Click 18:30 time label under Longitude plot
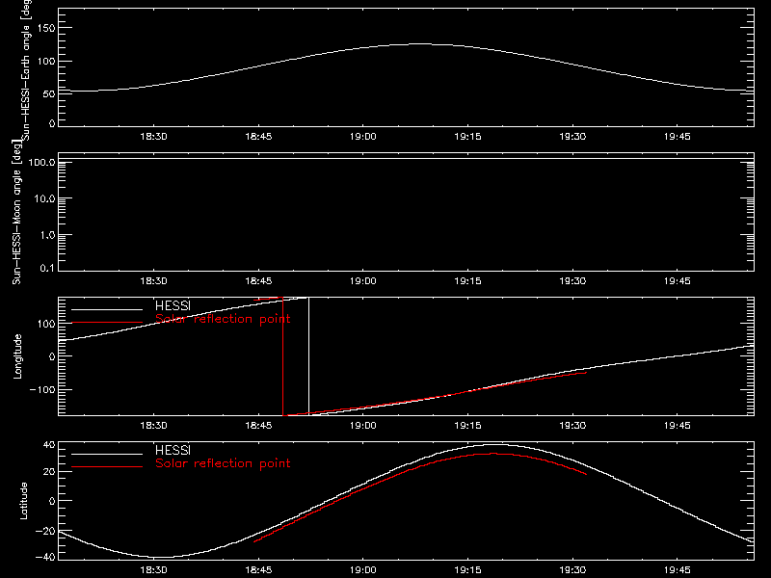771x578 pixels. (x=153, y=426)
